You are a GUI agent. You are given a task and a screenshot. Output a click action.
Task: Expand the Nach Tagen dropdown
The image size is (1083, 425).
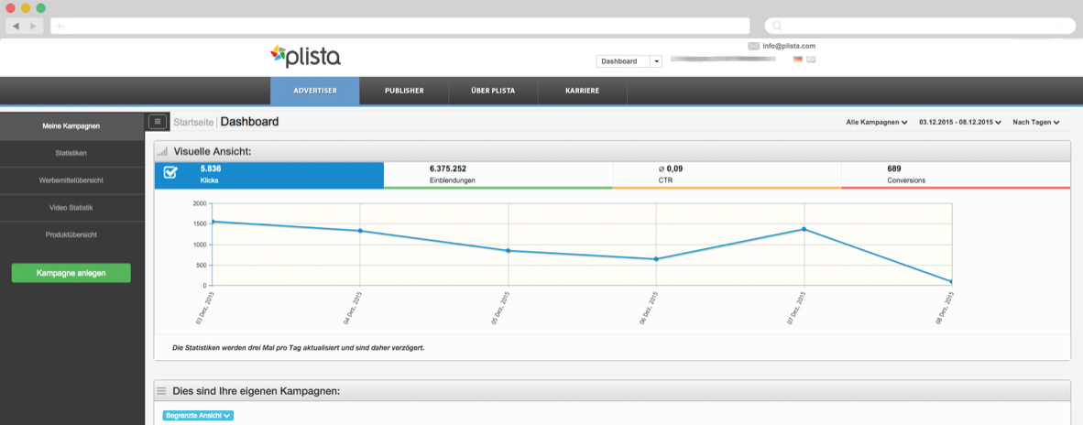(1035, 122)
